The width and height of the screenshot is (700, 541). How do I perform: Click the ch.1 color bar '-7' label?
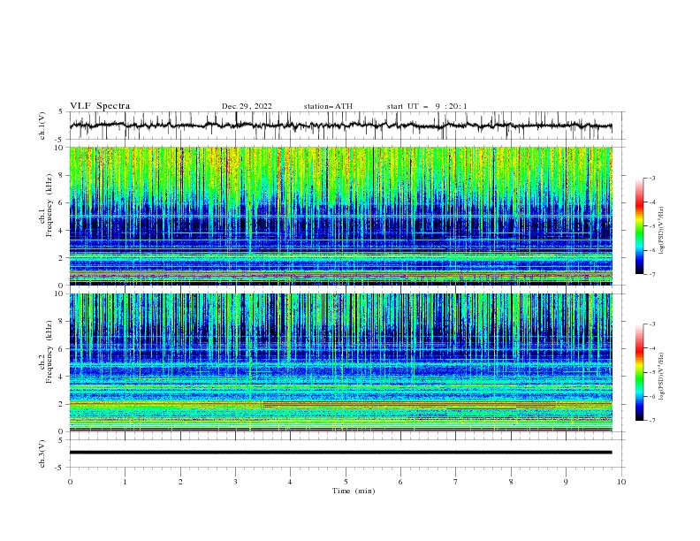pos(651,274)
